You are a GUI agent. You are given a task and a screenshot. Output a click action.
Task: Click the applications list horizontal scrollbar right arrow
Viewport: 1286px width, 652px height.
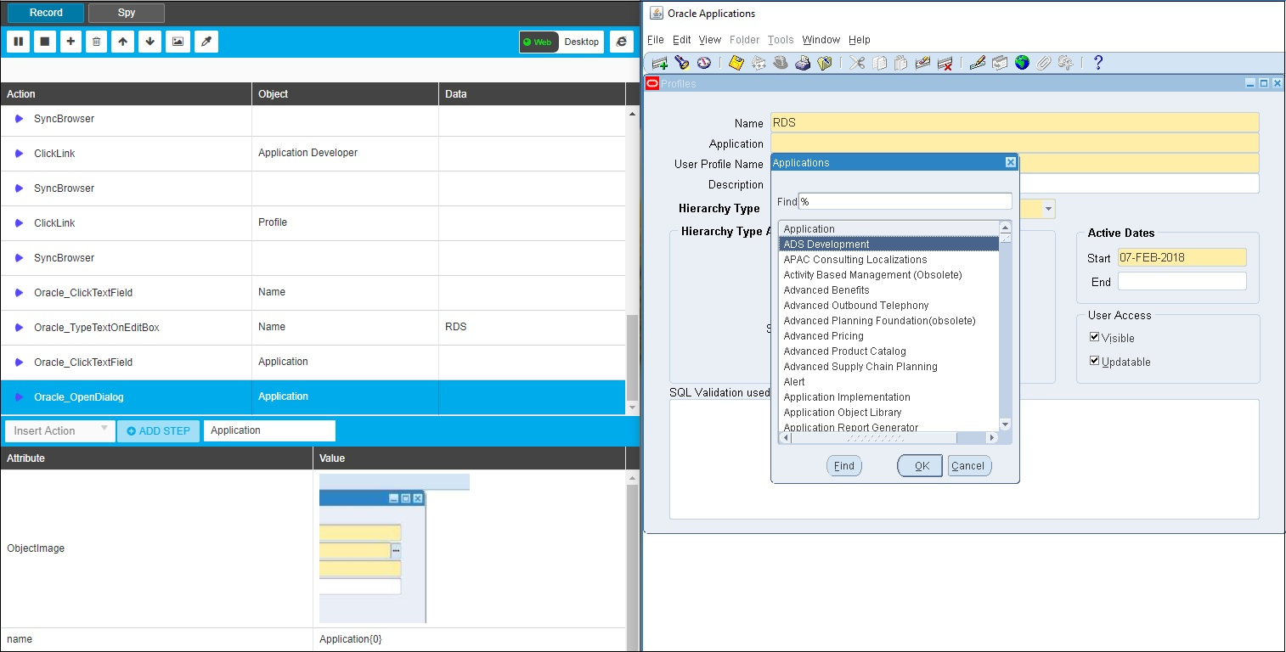[991, 438]
